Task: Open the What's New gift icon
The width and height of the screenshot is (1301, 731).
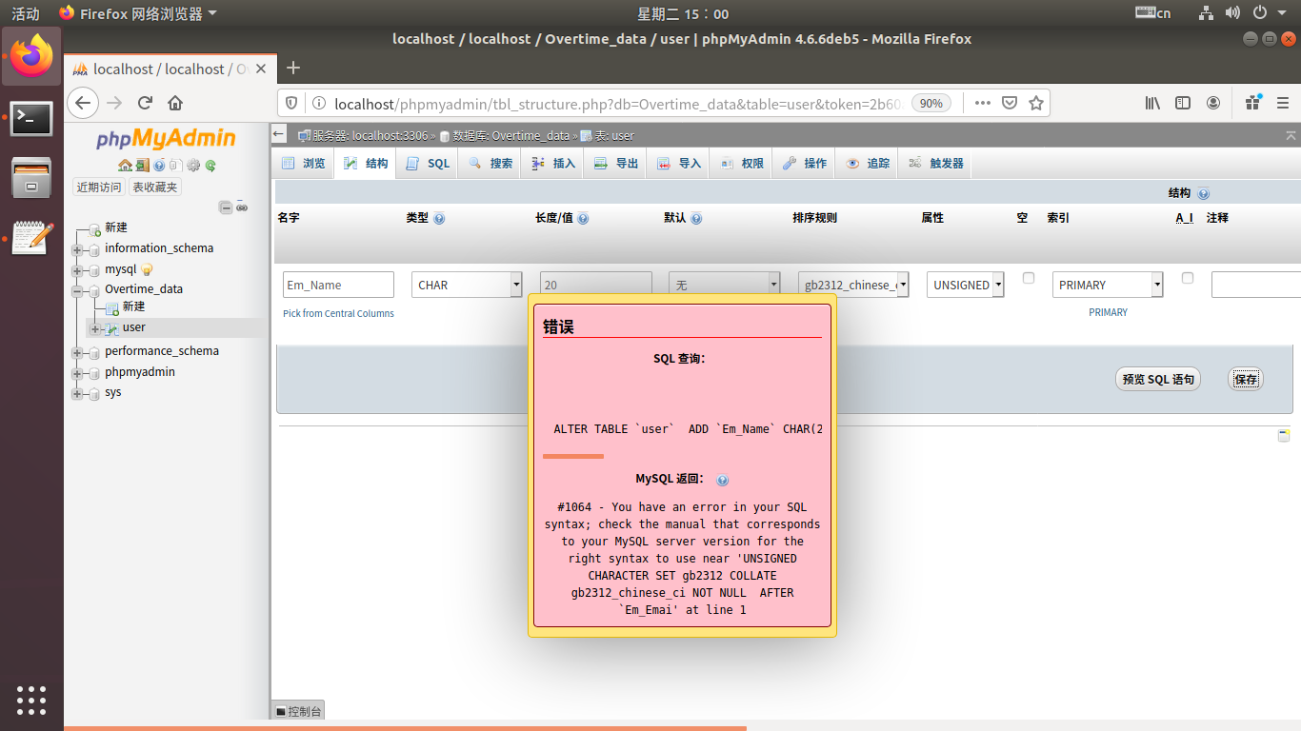Action: (x=1253, y=103)
